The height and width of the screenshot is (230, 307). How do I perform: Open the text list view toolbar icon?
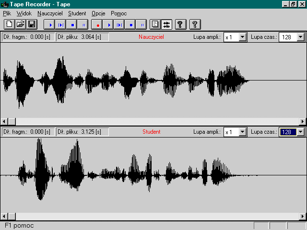[155, 24]
